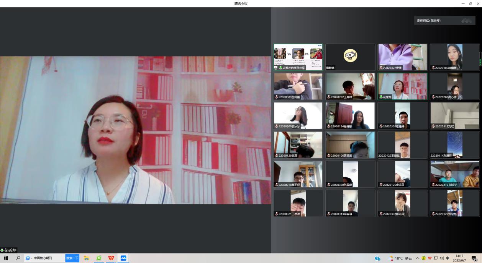Select participant tile 22020126
482x263 pixels.
click(403, 174)
